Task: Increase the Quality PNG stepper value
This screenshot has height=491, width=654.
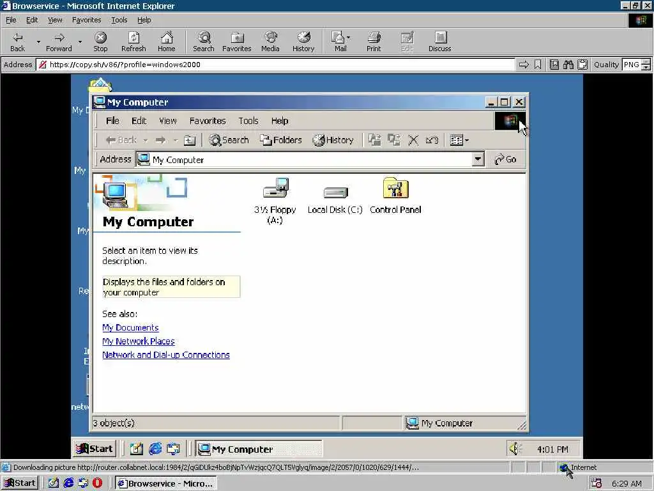Action: (646, 62)
